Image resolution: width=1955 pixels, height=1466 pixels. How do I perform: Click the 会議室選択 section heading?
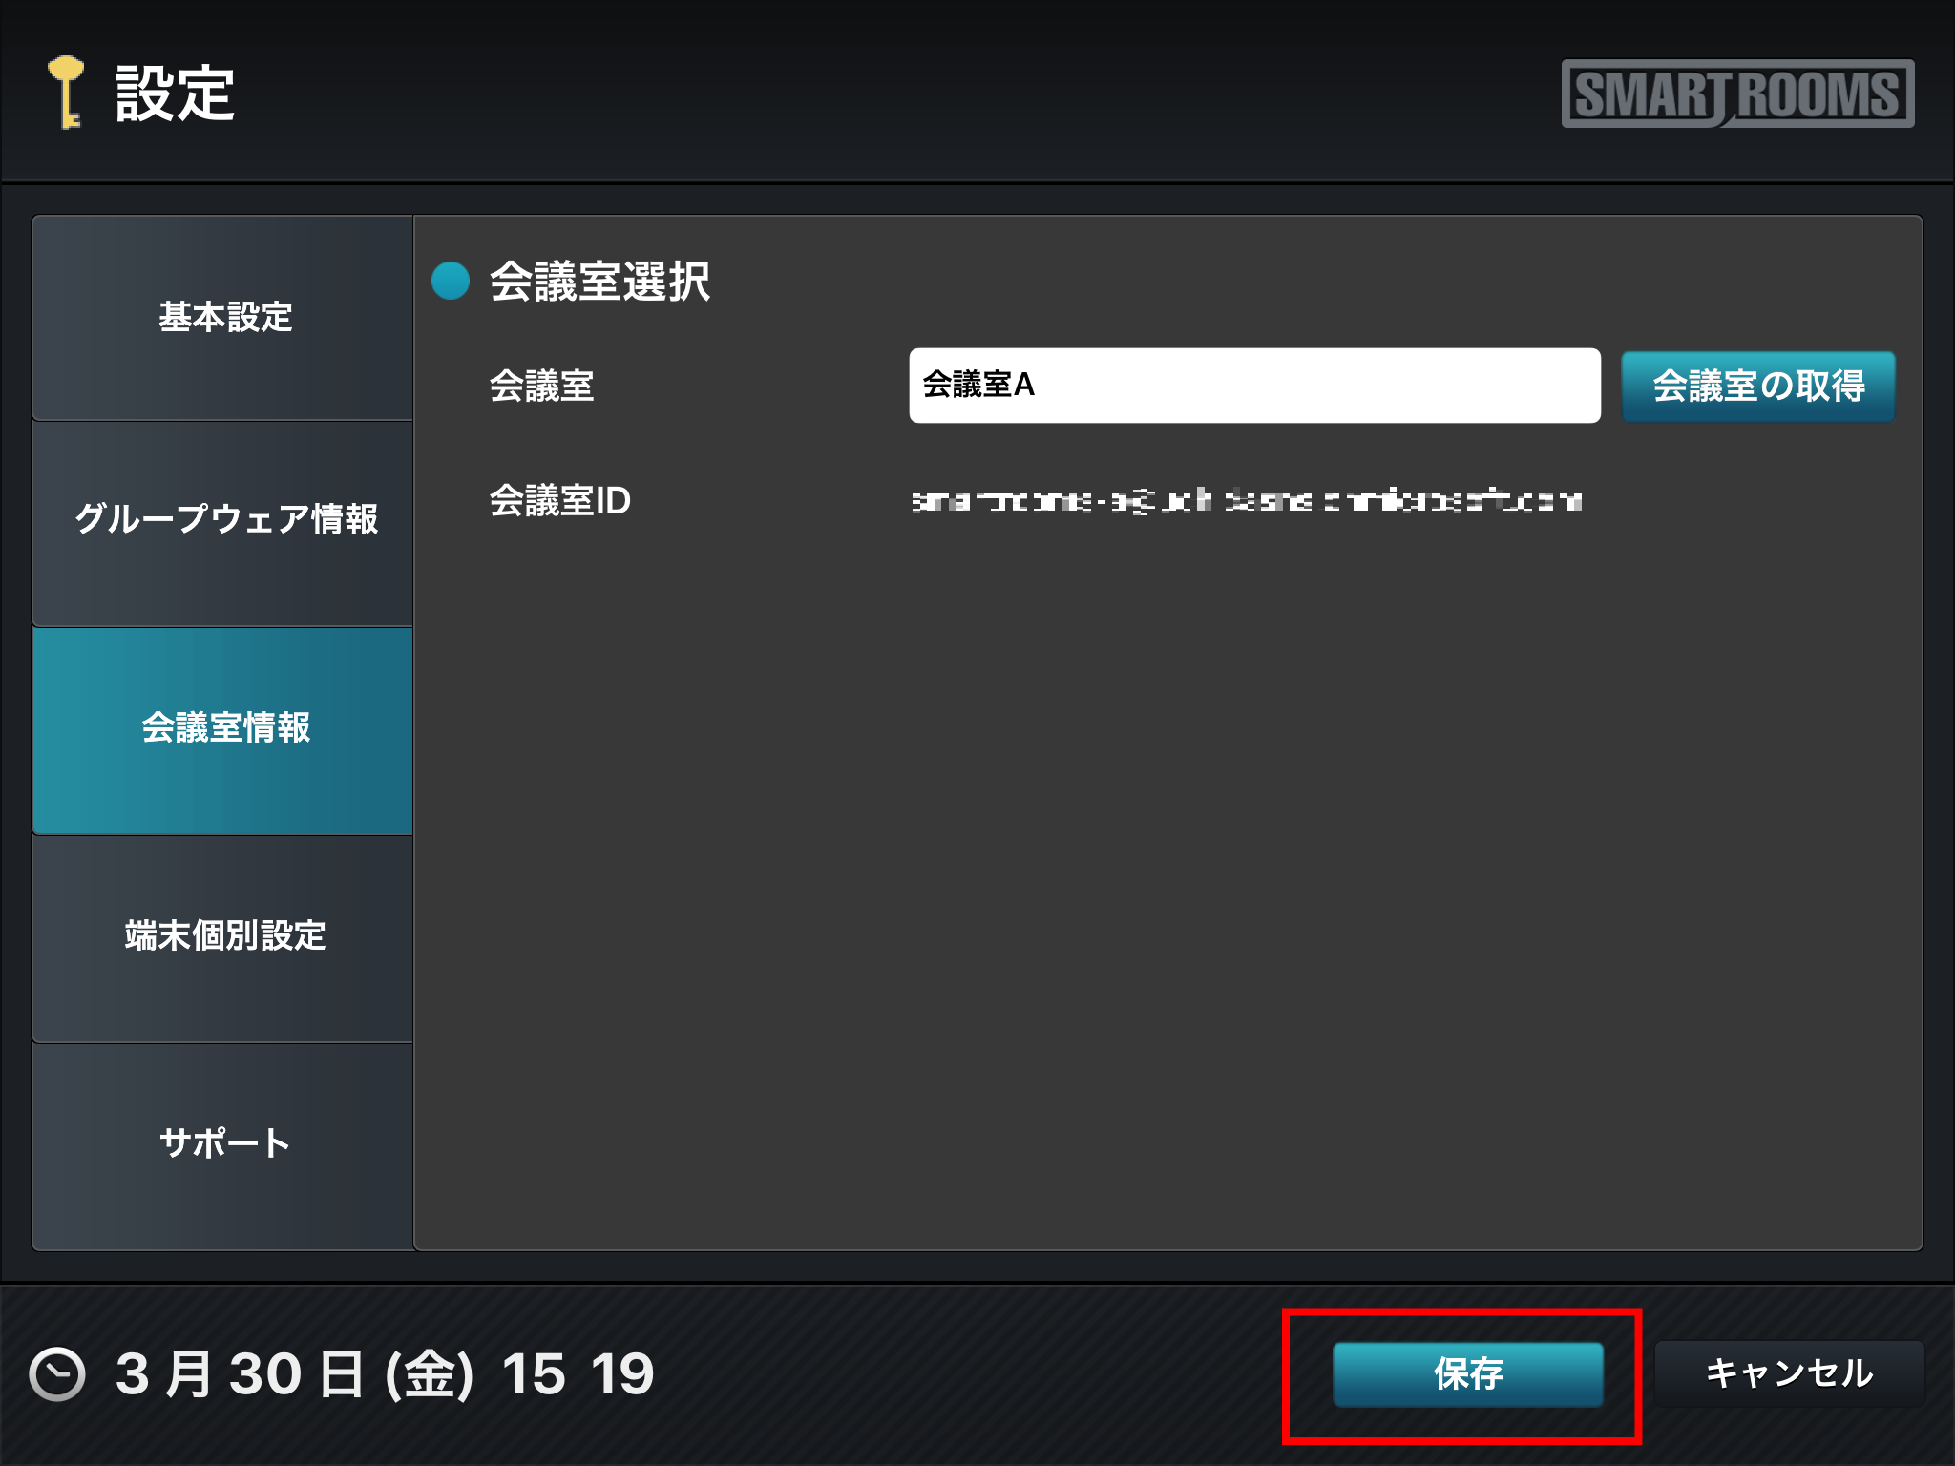pos(599,282)
